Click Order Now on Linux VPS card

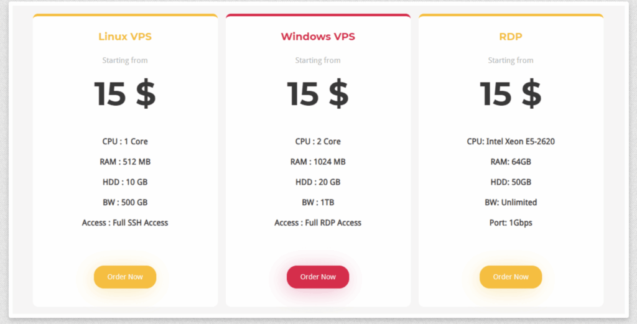[x=125, y=277]
